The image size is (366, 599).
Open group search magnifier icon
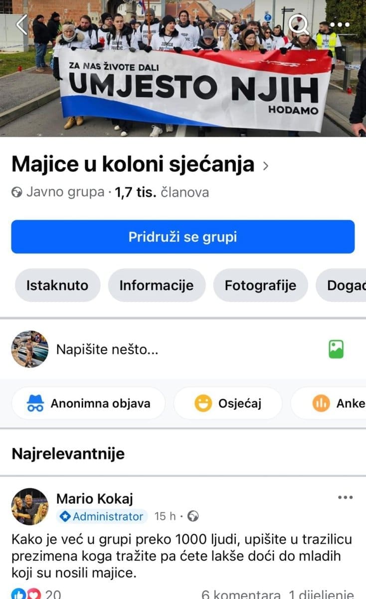299,24
